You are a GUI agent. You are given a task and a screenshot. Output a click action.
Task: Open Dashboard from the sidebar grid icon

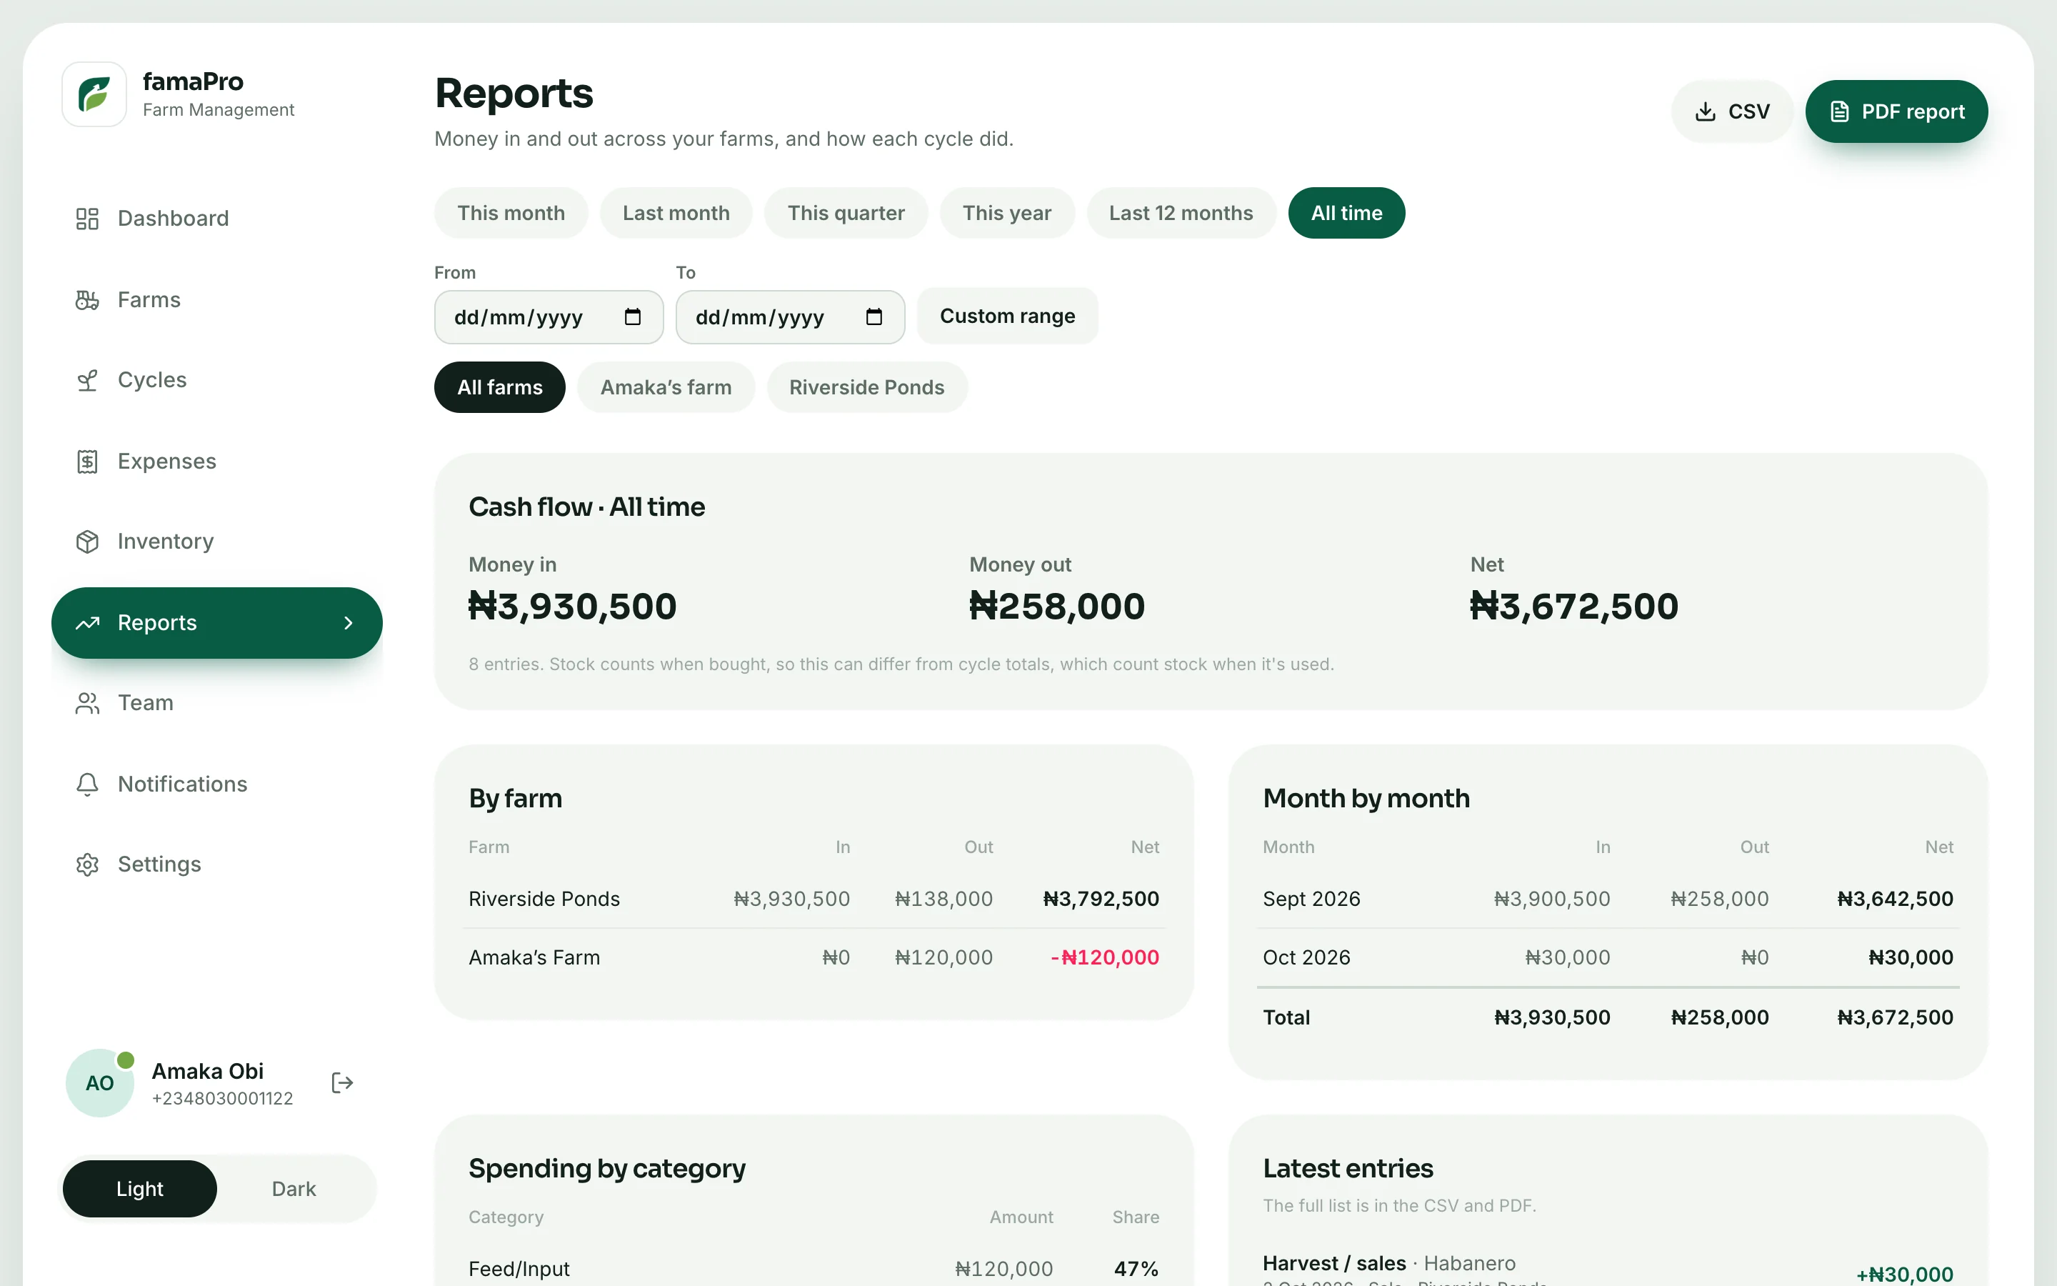coord(88,219)
